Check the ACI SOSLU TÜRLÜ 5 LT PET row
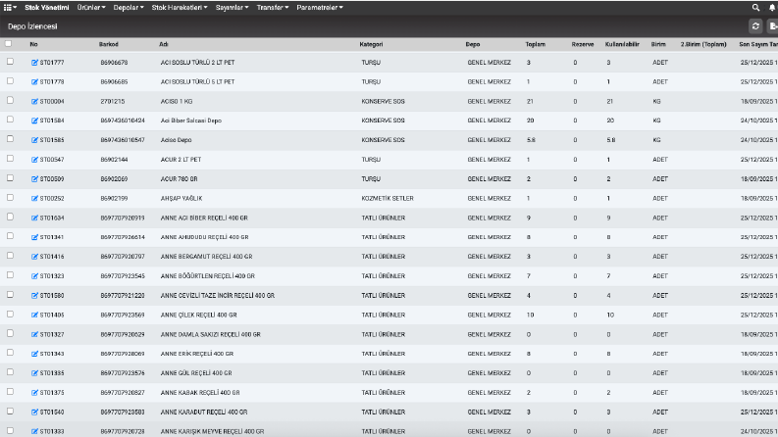 click(10, 80)
